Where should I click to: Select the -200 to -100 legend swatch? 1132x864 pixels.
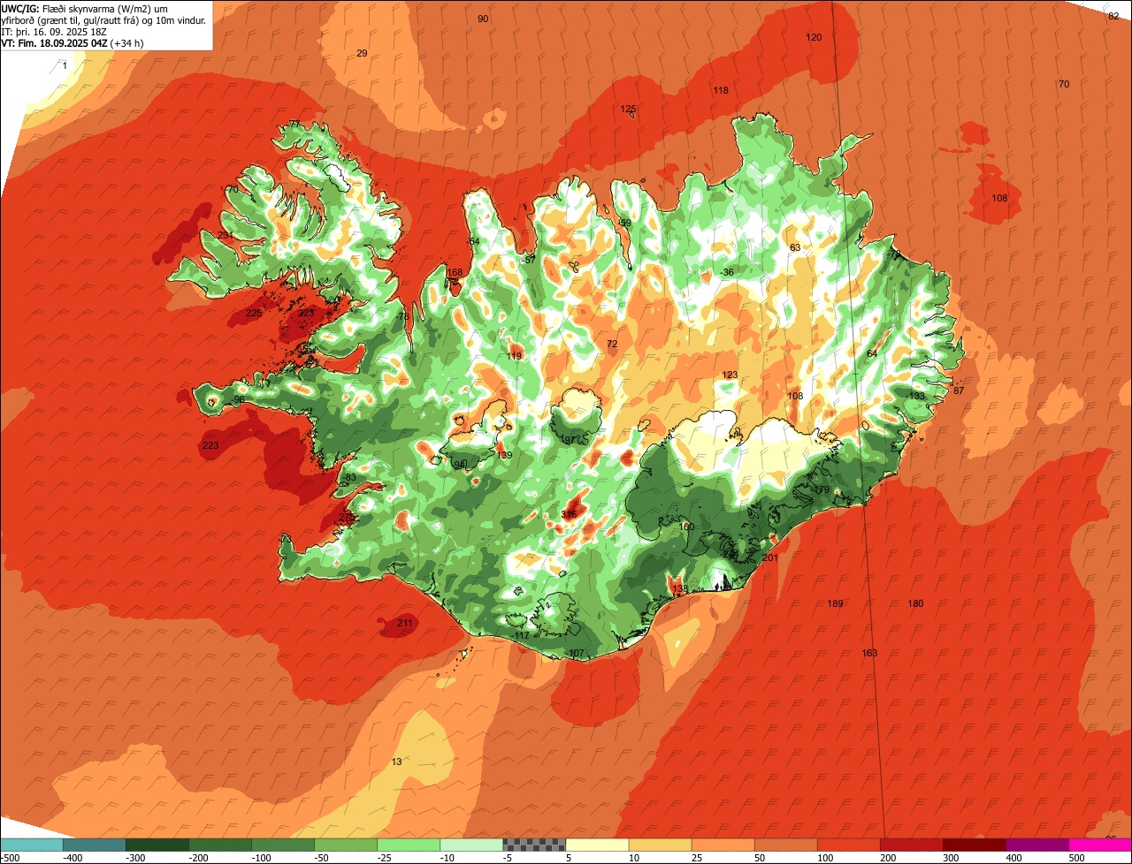[219, 845]
